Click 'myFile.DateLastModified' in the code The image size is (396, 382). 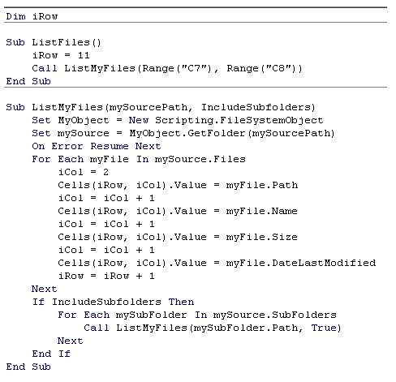point(301,263)
